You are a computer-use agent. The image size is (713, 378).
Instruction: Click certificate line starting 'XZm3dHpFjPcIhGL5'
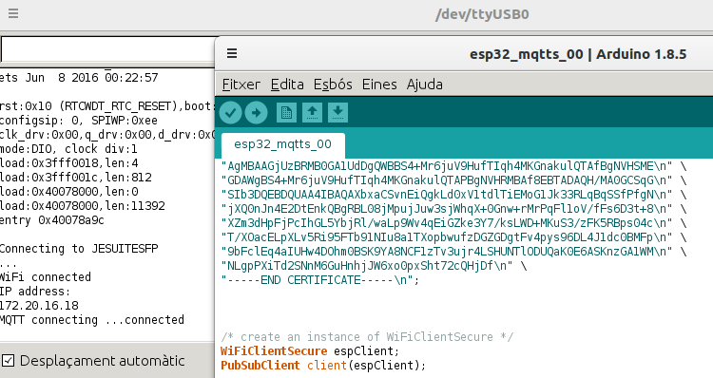[453, 223]
